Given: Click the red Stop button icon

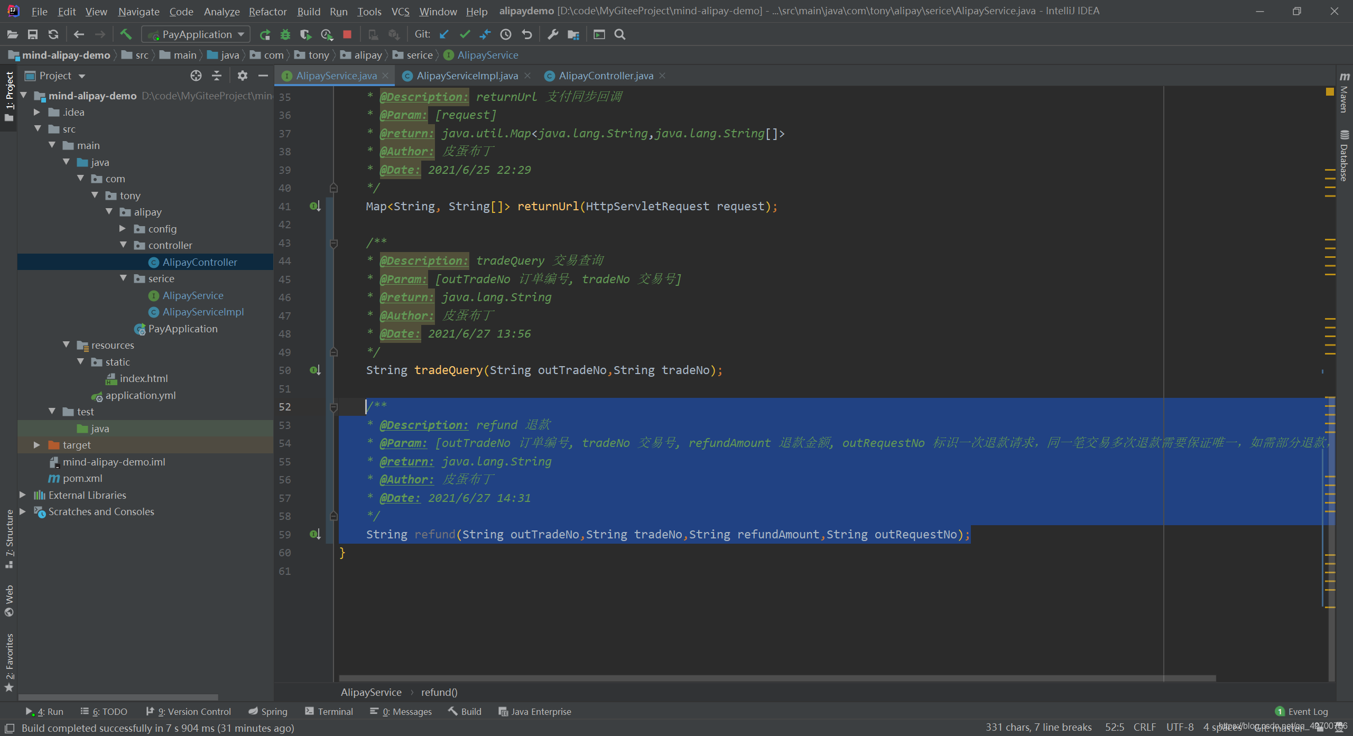Looking at the screenshot, I should tap(347, 34).
